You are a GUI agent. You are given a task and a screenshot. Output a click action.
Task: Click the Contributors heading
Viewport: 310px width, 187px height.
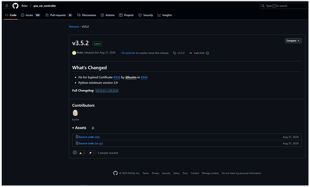(83, 105)
